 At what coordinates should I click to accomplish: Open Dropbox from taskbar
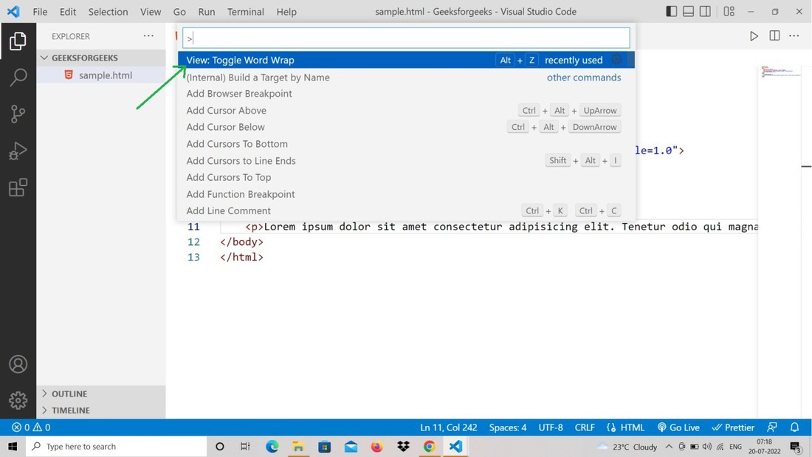[403, 446]
